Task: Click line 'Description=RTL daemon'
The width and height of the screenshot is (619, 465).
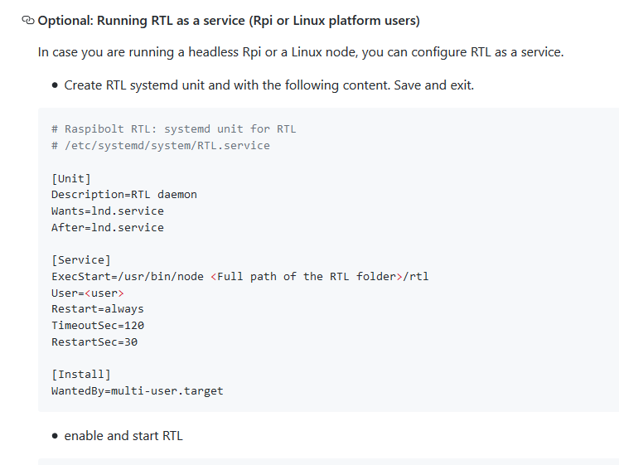Action: tap(124, 195)
